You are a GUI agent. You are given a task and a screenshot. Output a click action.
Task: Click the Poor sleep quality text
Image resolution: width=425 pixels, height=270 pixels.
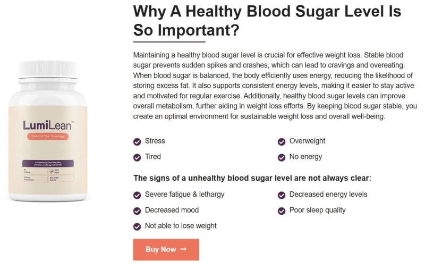317,210
